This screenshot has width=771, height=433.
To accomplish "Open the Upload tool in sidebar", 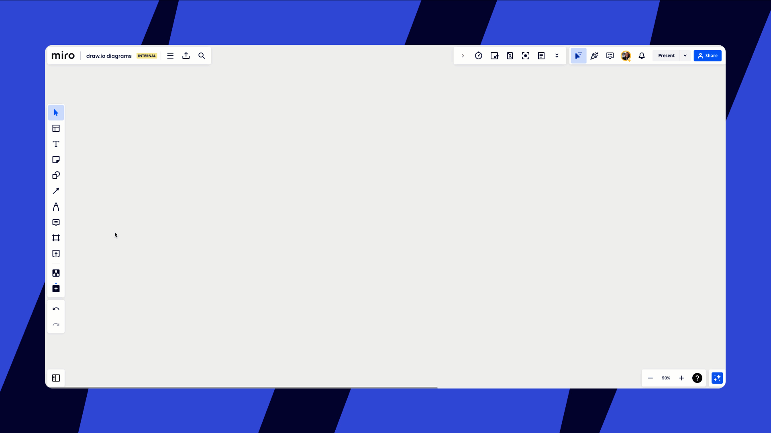I will click(56, 254).
